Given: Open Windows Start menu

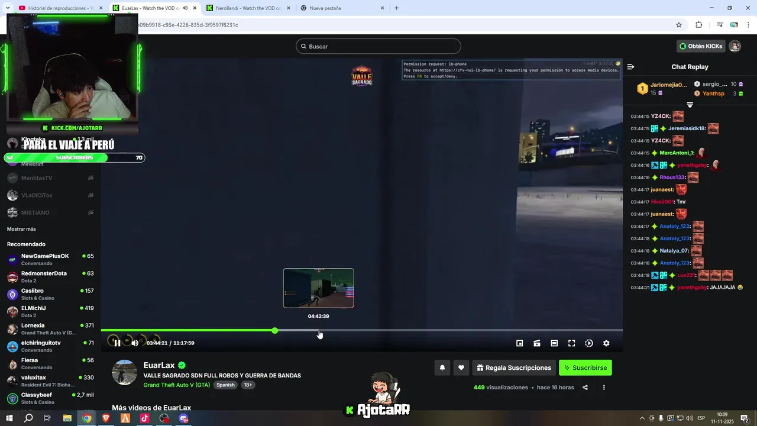Looking at the screenshot, I should [x=9, y=418].
